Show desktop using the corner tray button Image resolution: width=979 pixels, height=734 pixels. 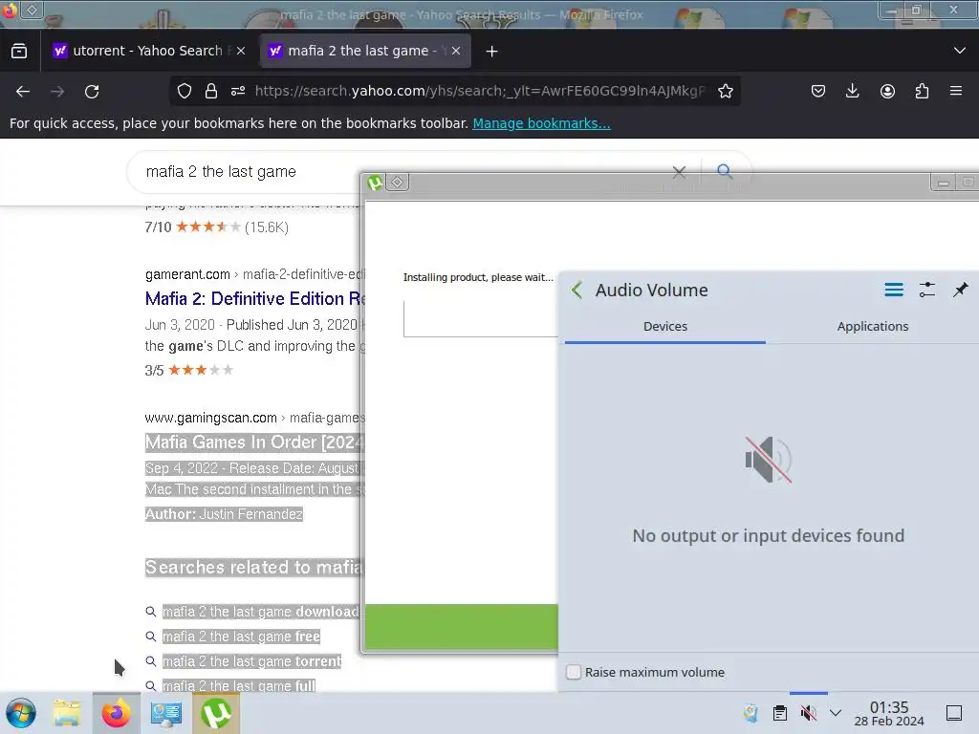954,713
